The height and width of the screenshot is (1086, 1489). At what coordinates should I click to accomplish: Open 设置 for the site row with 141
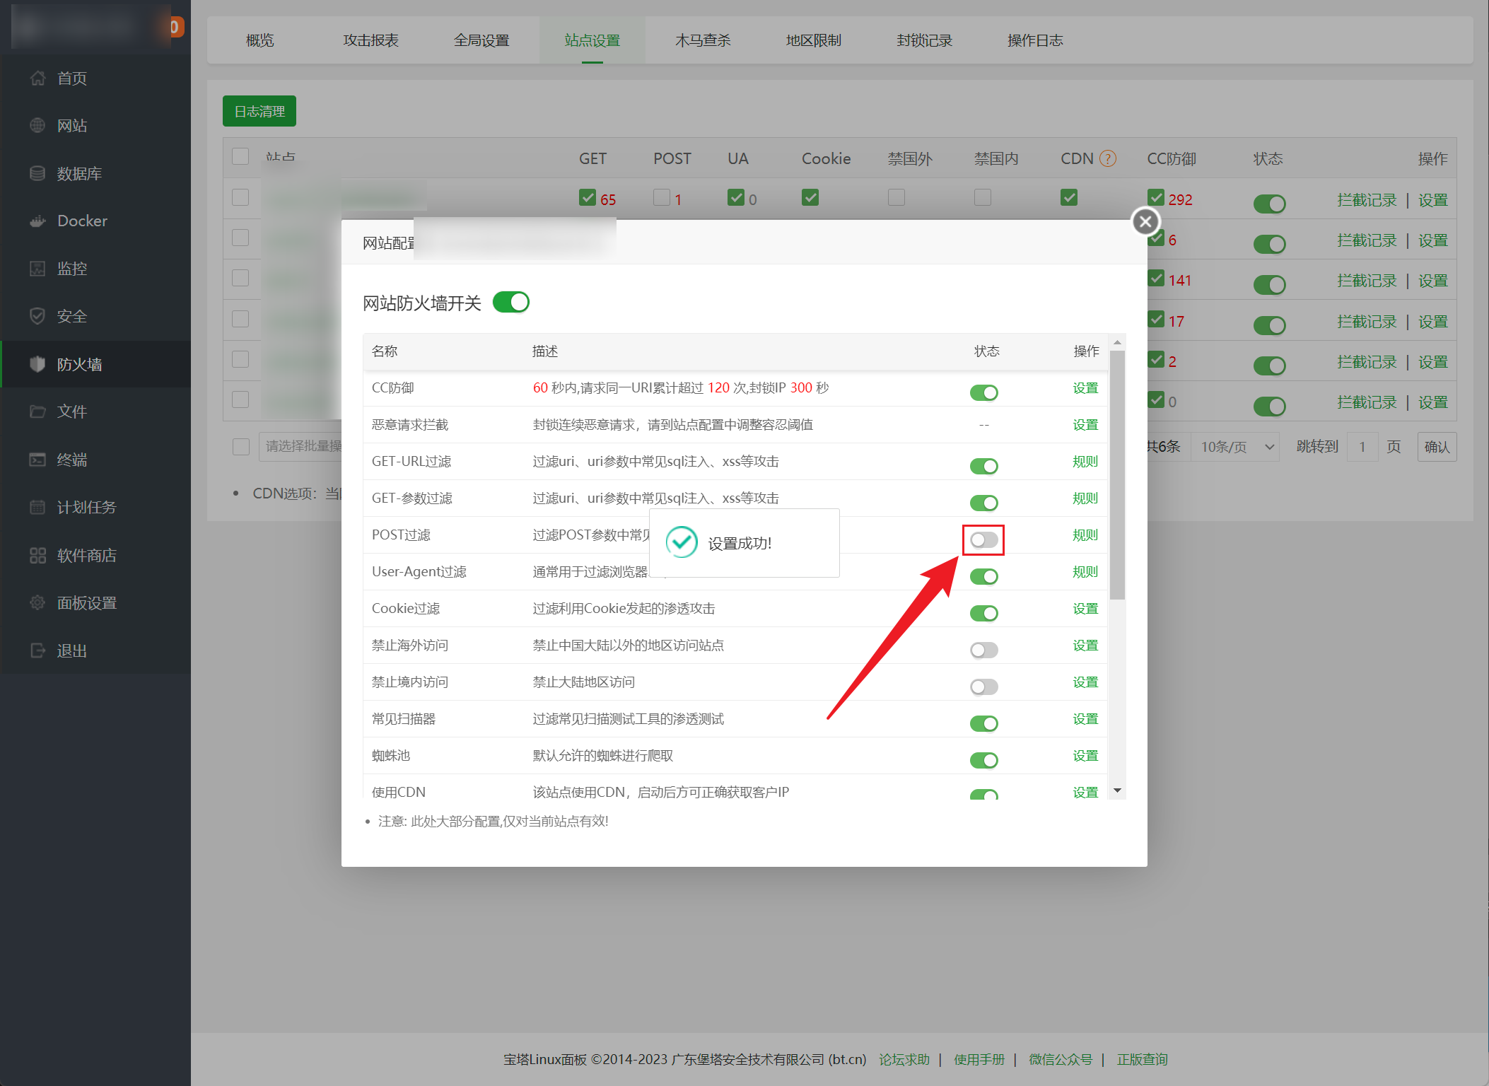tap(1433, 281)
